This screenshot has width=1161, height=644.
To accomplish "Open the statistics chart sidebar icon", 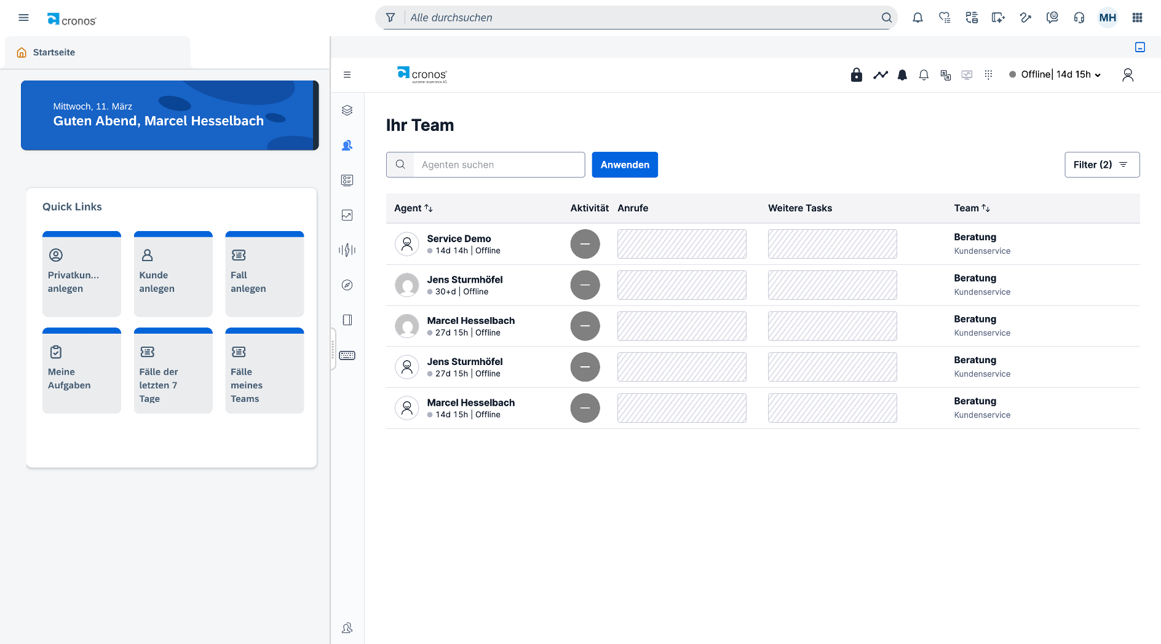I will (x=347, y=215).
